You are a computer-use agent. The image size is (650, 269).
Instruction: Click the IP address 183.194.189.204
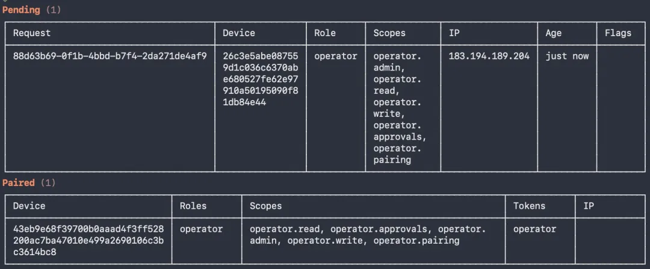(x=489, y=56)
